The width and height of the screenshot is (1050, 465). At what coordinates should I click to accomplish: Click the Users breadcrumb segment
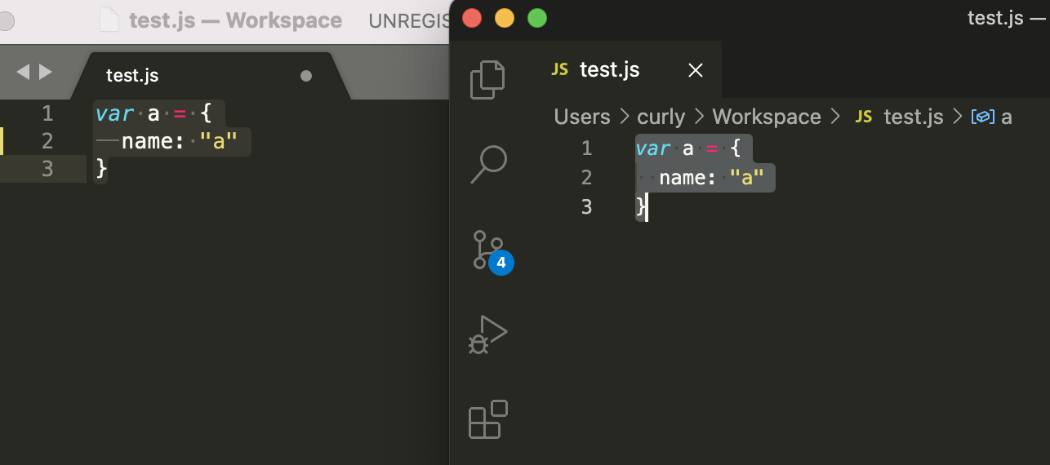point(582,117)
